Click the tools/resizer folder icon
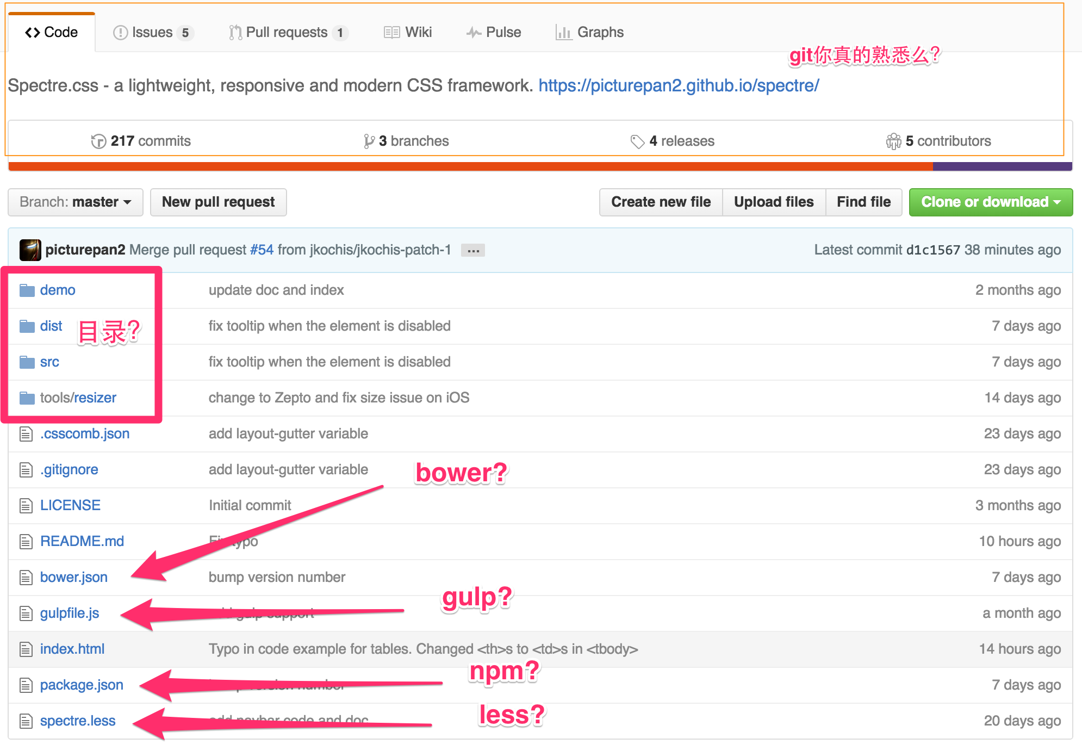1082x744 pixels. pos(27,398)
